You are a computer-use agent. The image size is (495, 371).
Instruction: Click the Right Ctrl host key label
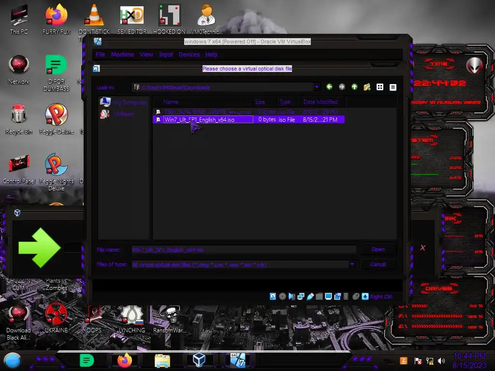pyautogui.click(x=381, y=297)
